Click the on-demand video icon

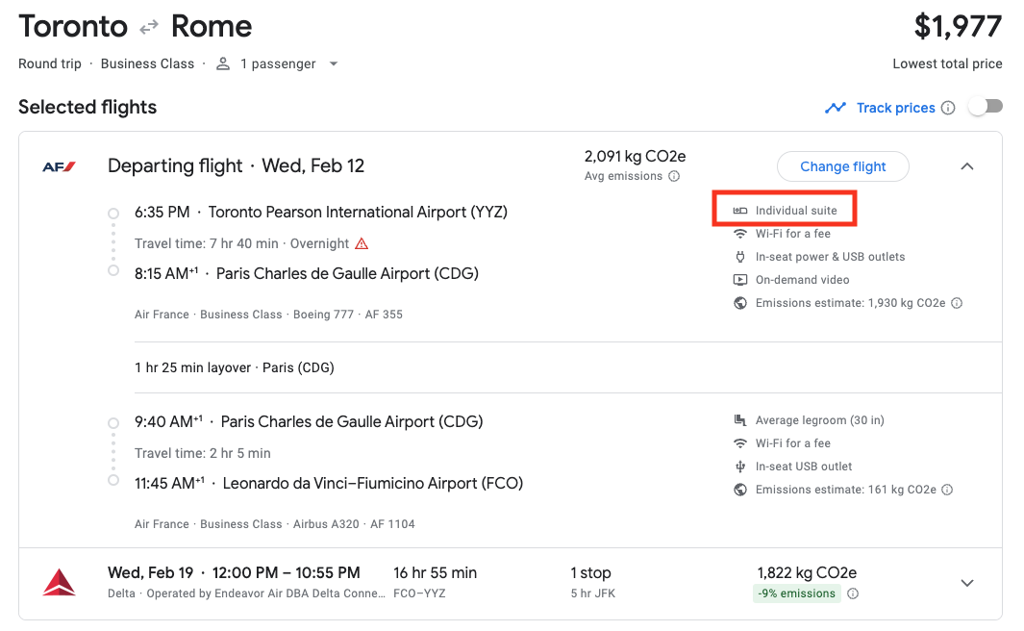tap(740, 279)
